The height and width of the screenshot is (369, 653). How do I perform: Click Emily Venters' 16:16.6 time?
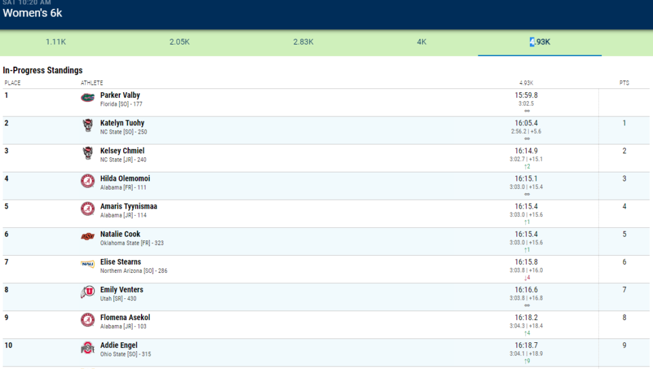point(526,291)
